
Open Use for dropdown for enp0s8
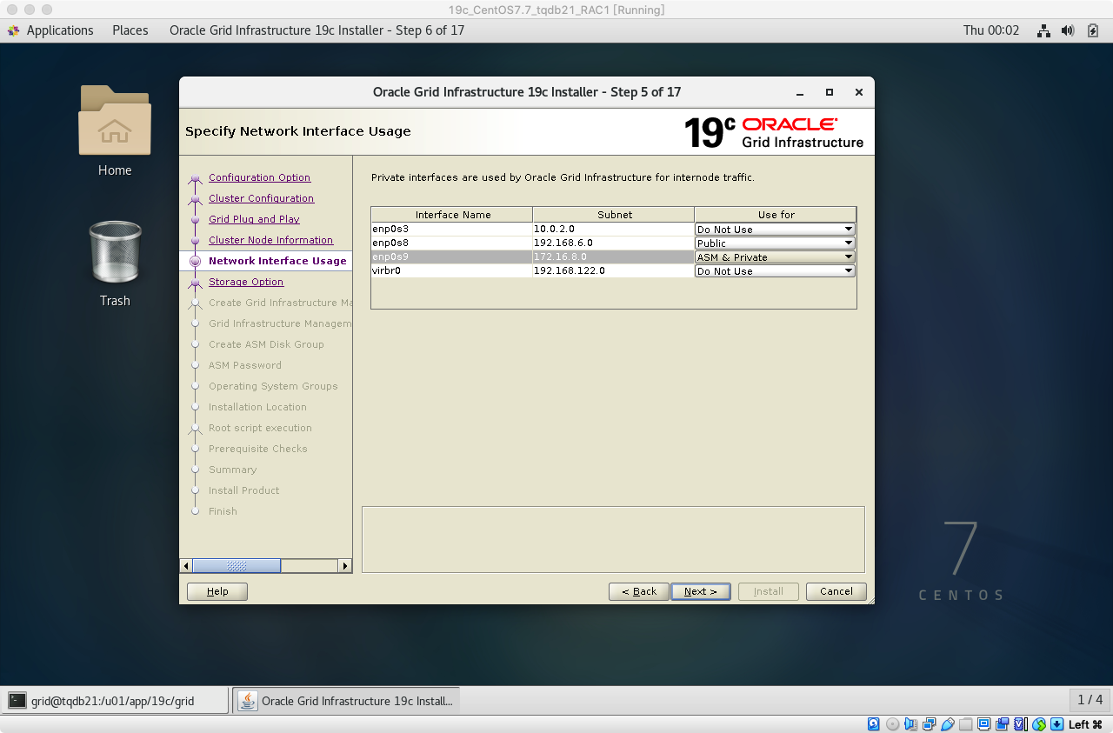click(x=775, y=243)
